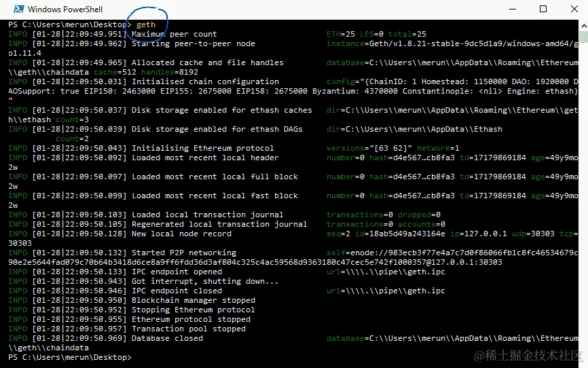Viewport: 588px width, 368px height.
Task: Click the scrollbar up arrow
Action: click(584, 26)
